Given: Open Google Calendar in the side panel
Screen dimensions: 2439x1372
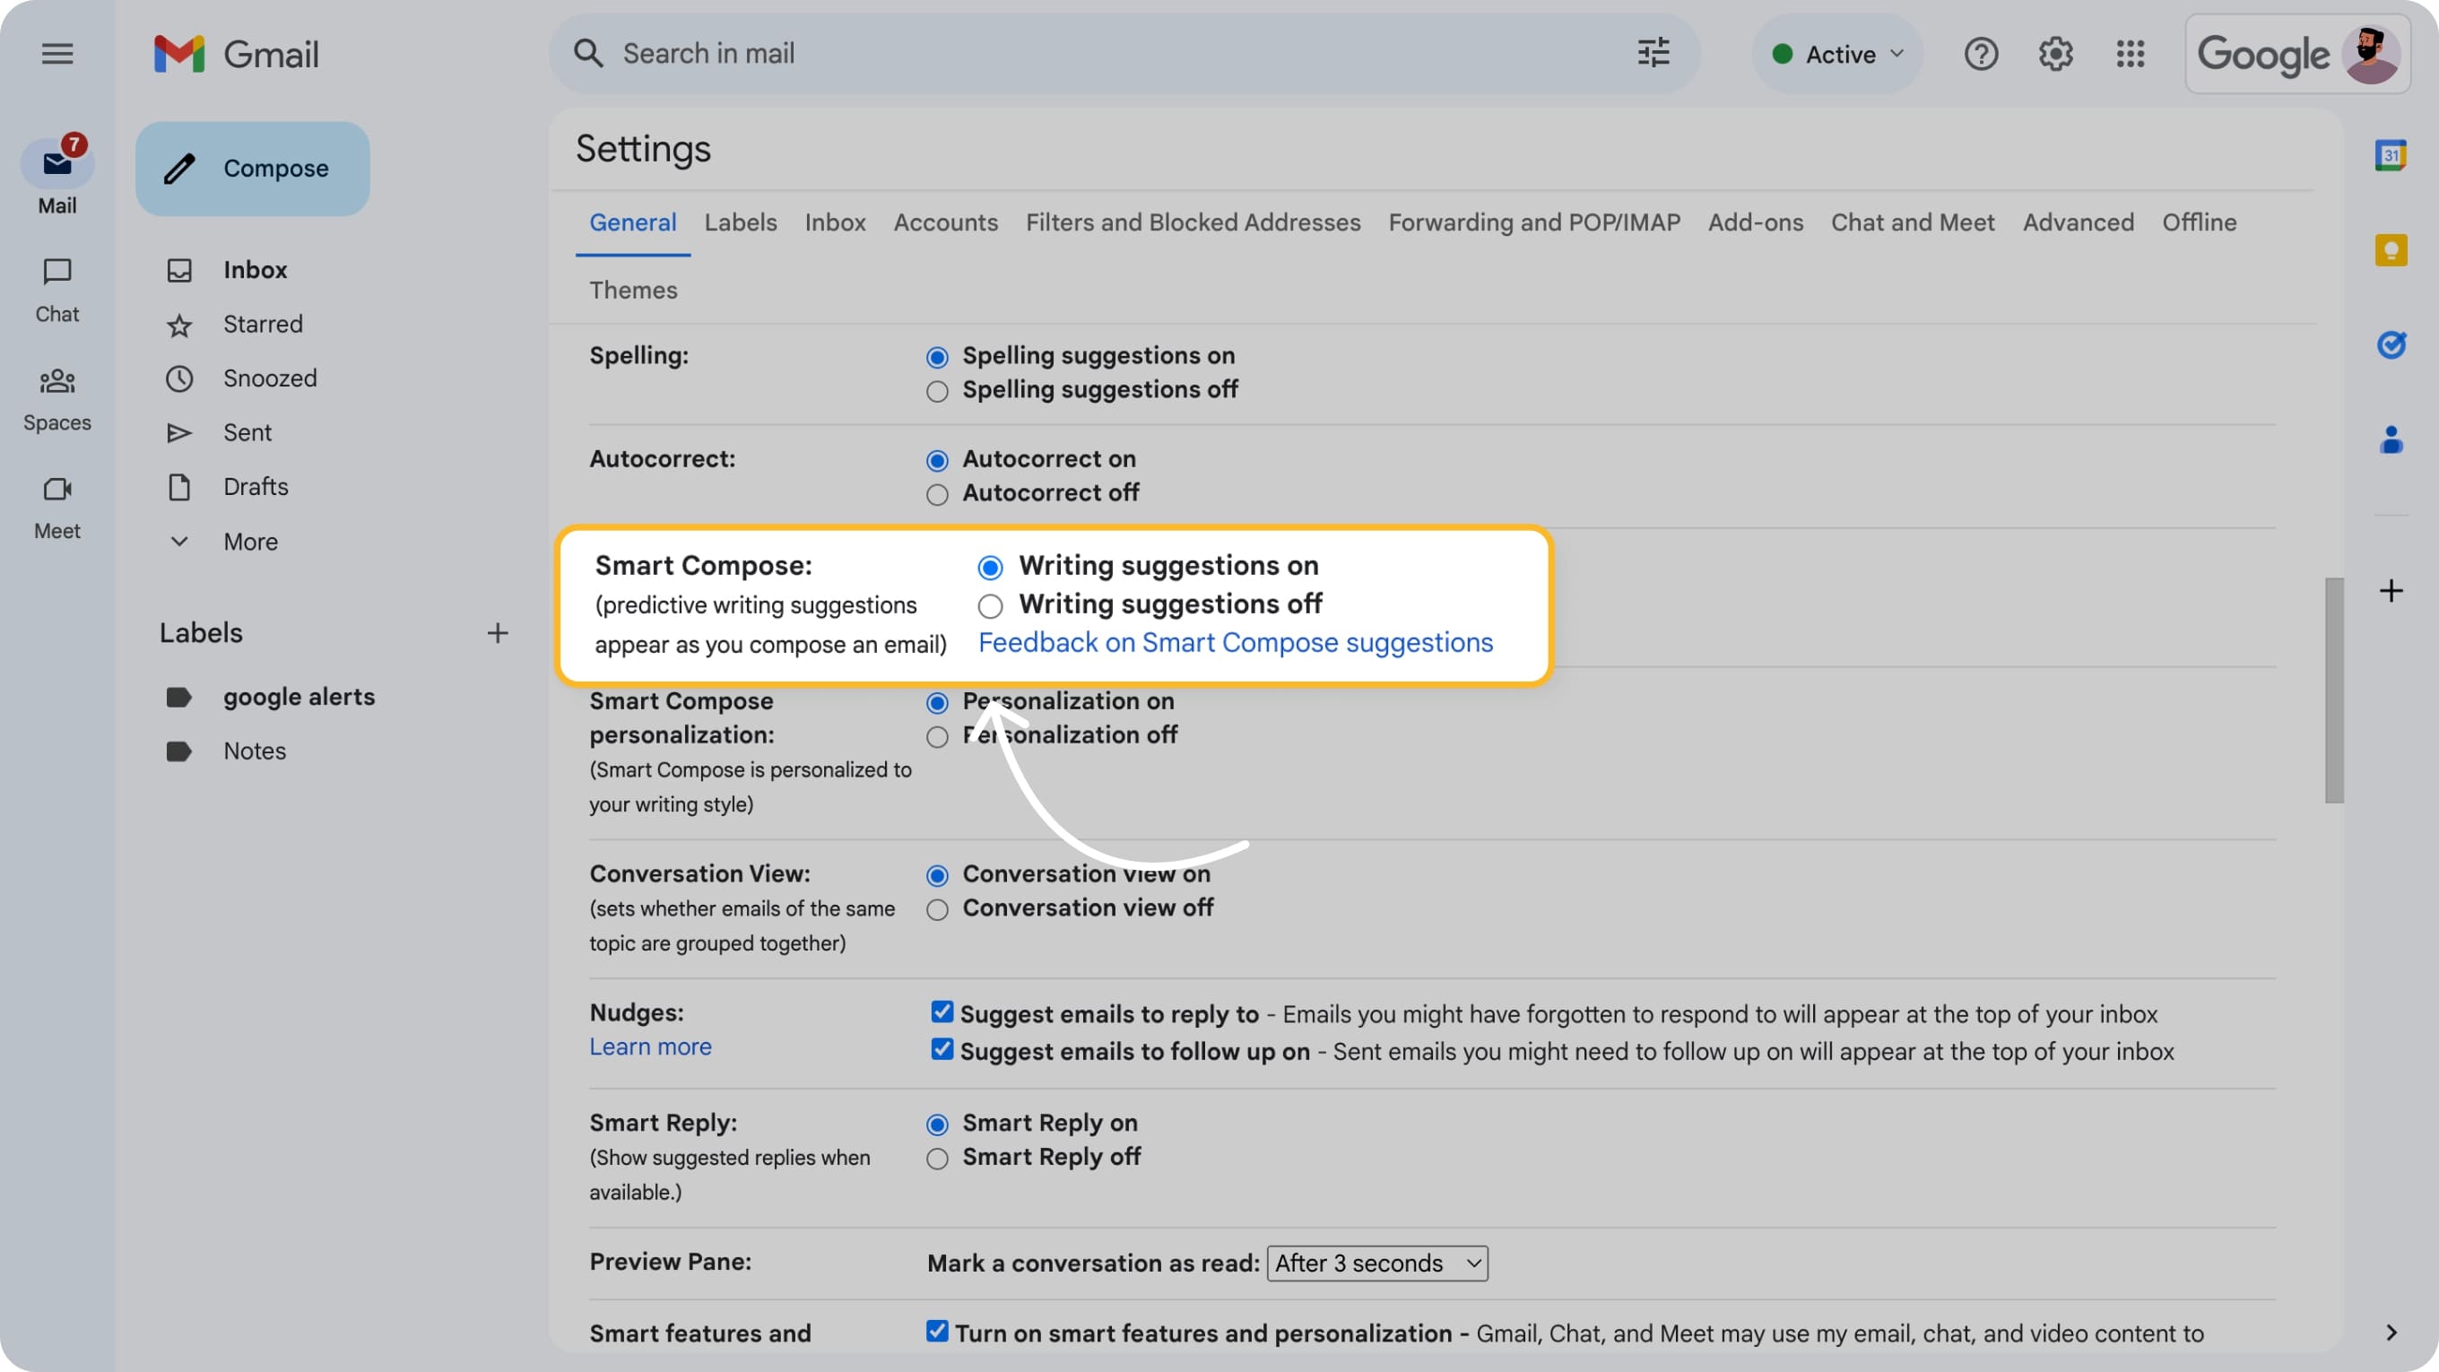Looking at the screenshot, I should click(x=2392, y=154).
